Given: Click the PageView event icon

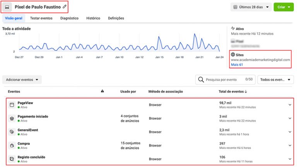Looking at the screenshot, I should (12, 105).
